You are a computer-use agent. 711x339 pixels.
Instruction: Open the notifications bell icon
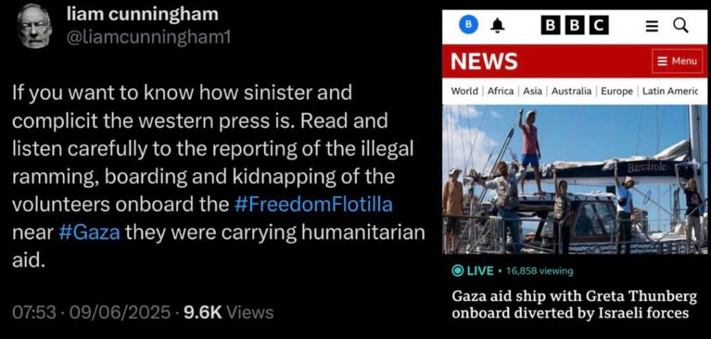click(x=498, y=26)
